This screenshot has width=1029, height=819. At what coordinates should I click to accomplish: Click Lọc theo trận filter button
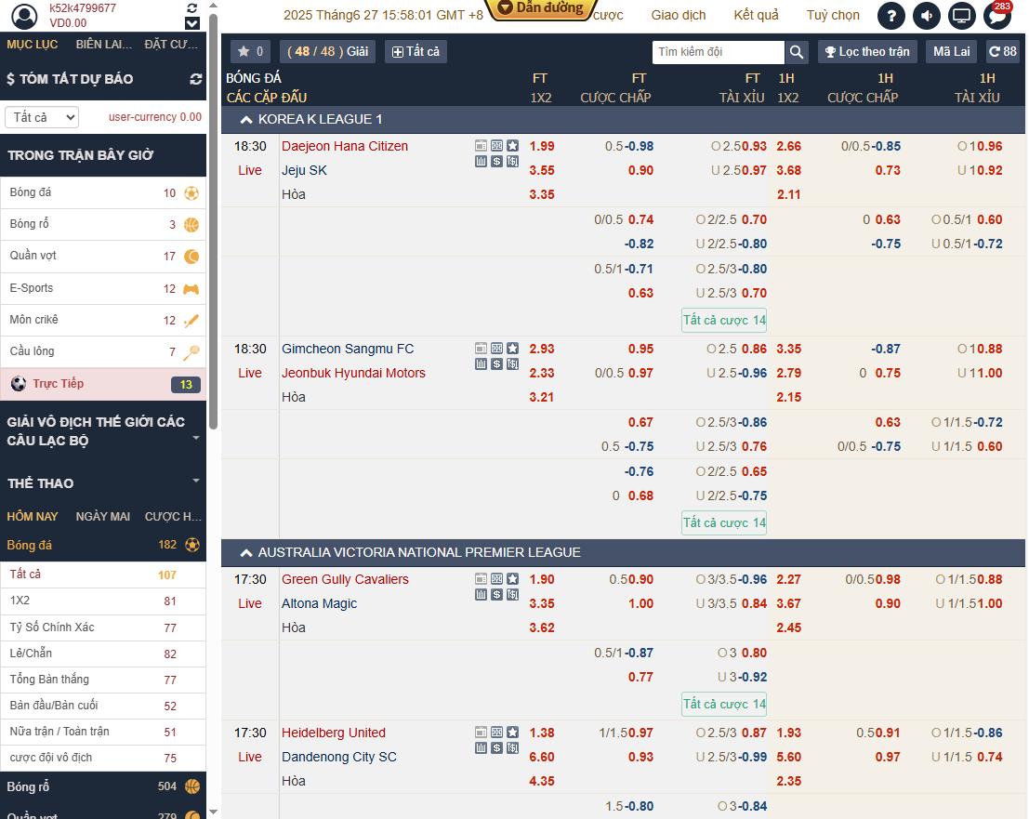click(867, 51)
